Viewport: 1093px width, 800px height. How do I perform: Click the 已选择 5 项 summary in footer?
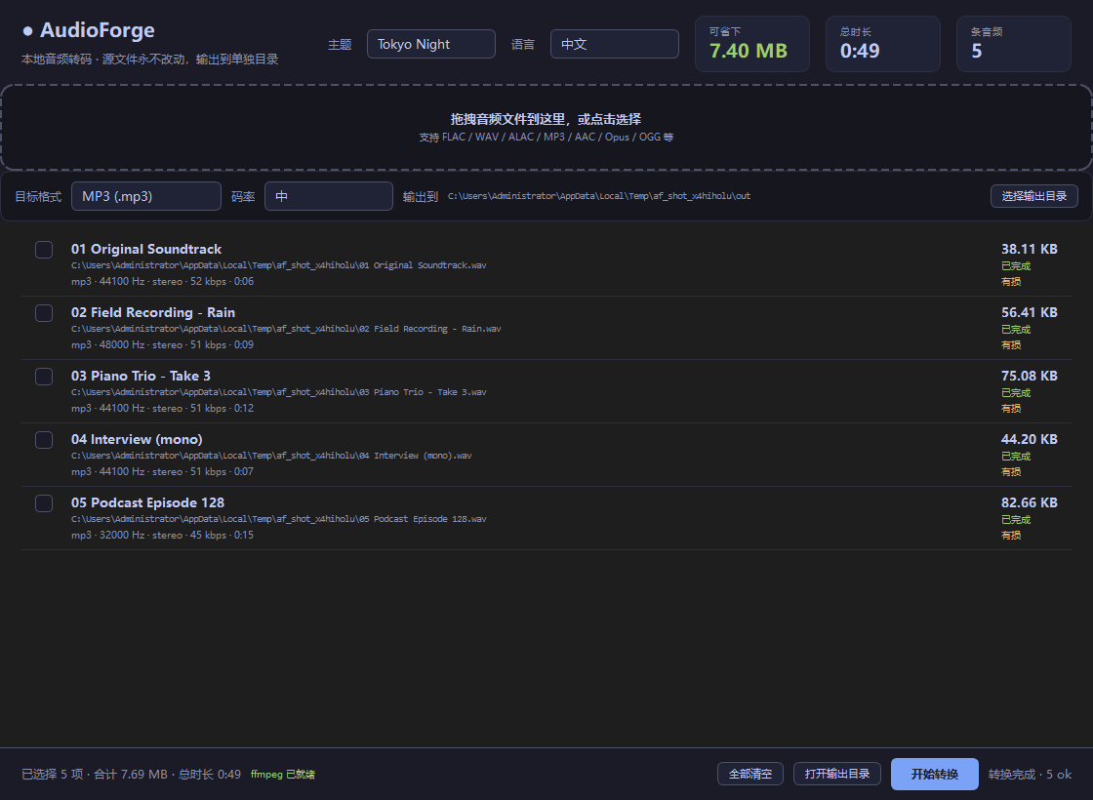[131, 775]
